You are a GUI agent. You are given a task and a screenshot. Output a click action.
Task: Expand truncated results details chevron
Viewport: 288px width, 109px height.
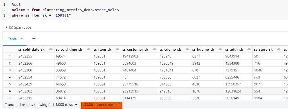[x=76, y=105]
